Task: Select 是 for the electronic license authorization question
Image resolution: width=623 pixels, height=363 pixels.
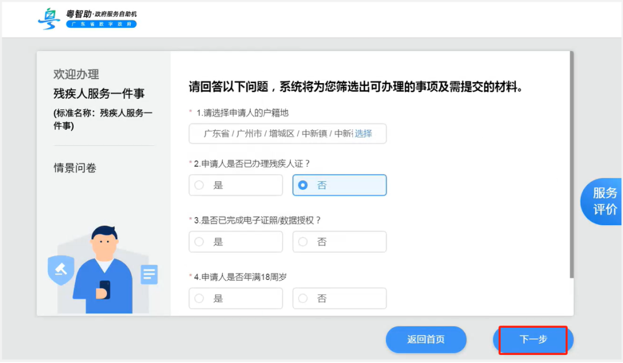Action: pos(235,241)
